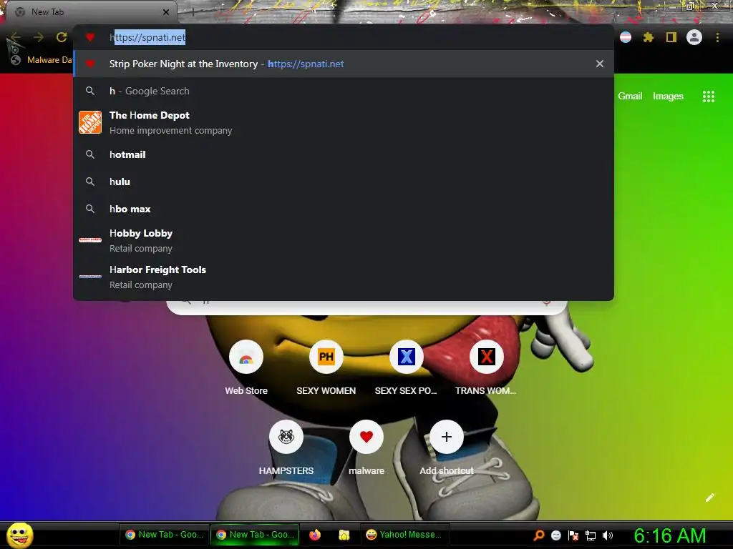Pick the hulu search suggestion

pos(344,182)
